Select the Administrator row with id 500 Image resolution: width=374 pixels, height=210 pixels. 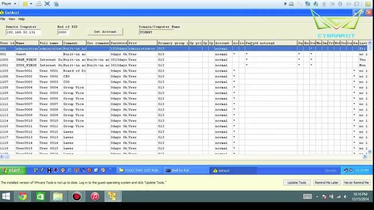coord(183,48)
